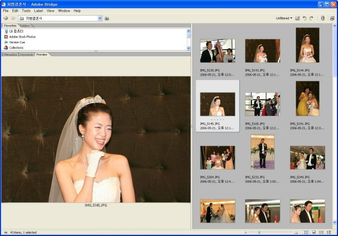Select the IMG_5233.JPG thumbnail

(x=262, y=151)
